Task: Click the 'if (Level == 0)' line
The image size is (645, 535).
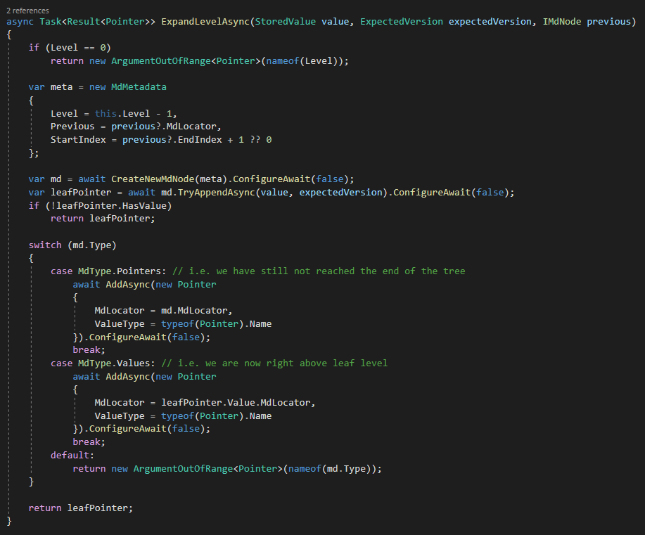Action: coord(70,48)
